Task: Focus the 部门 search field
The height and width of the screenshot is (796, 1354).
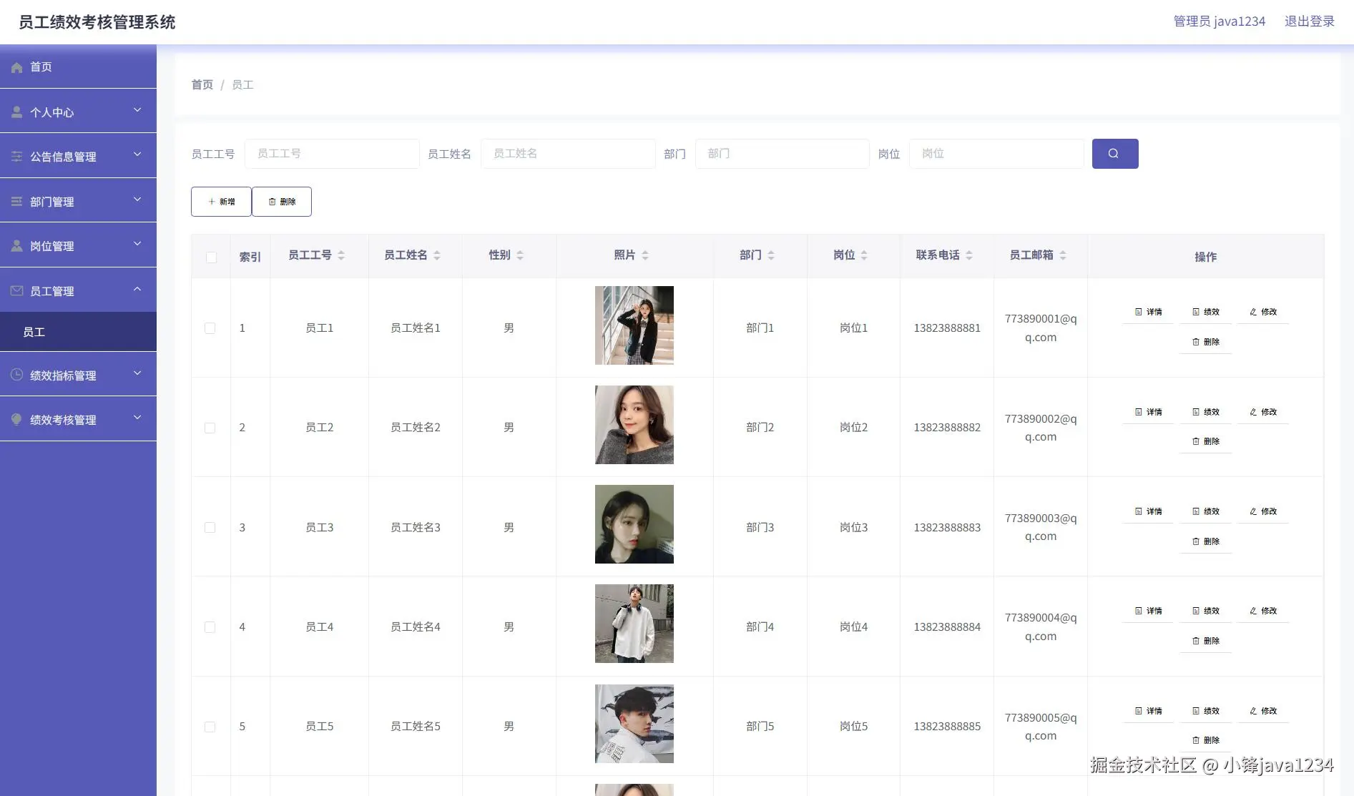Action: click(x=783, y=154)
